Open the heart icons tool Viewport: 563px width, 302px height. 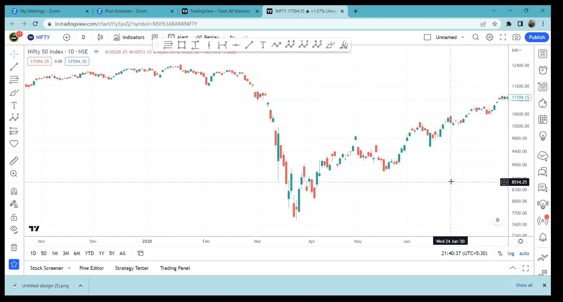tap(14, 144)
